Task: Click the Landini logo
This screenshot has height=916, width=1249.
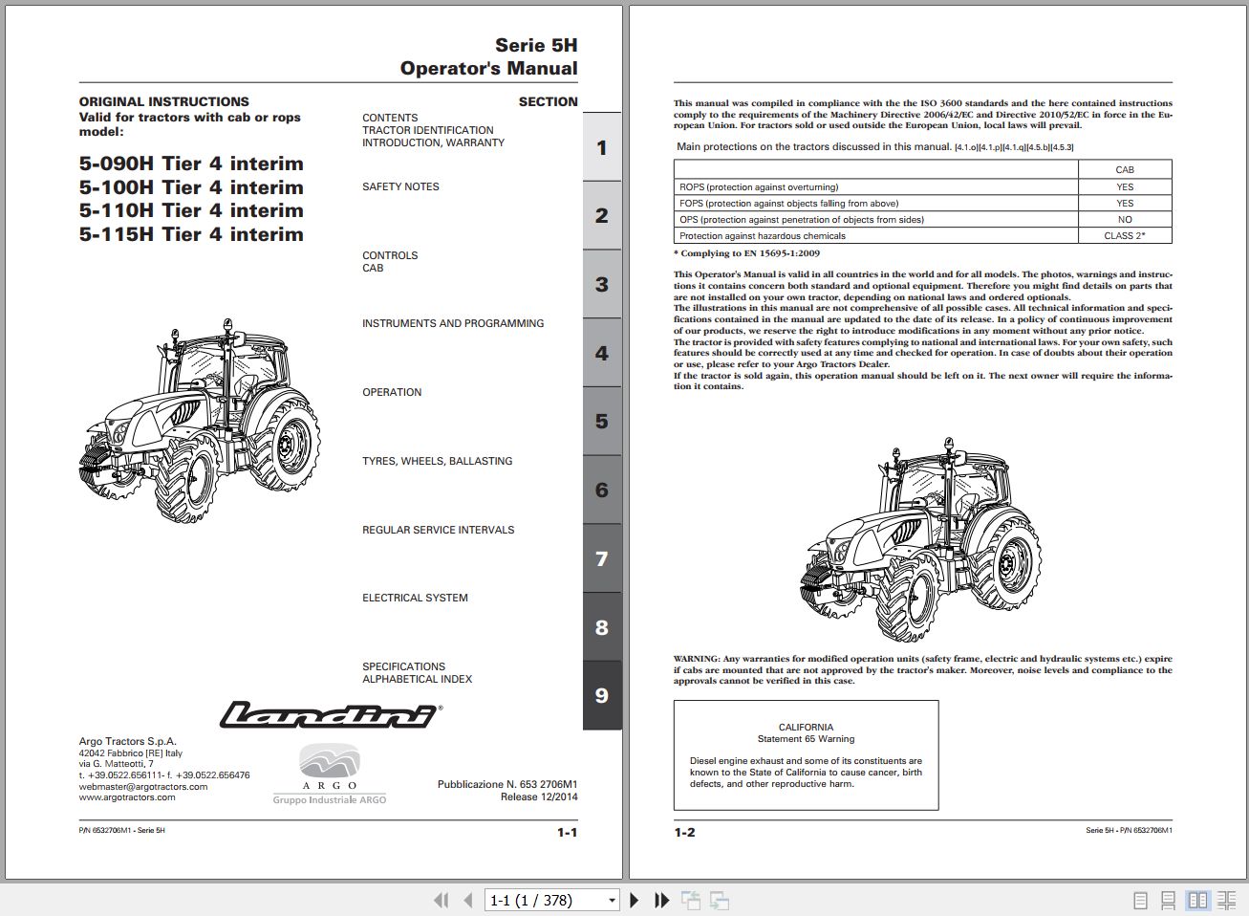Action: (x=331, y=715)
